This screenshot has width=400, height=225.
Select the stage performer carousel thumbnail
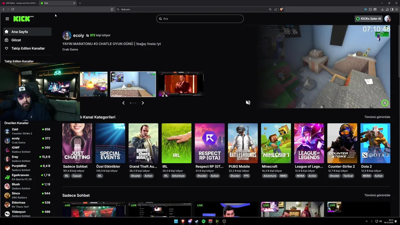[181, 84]
